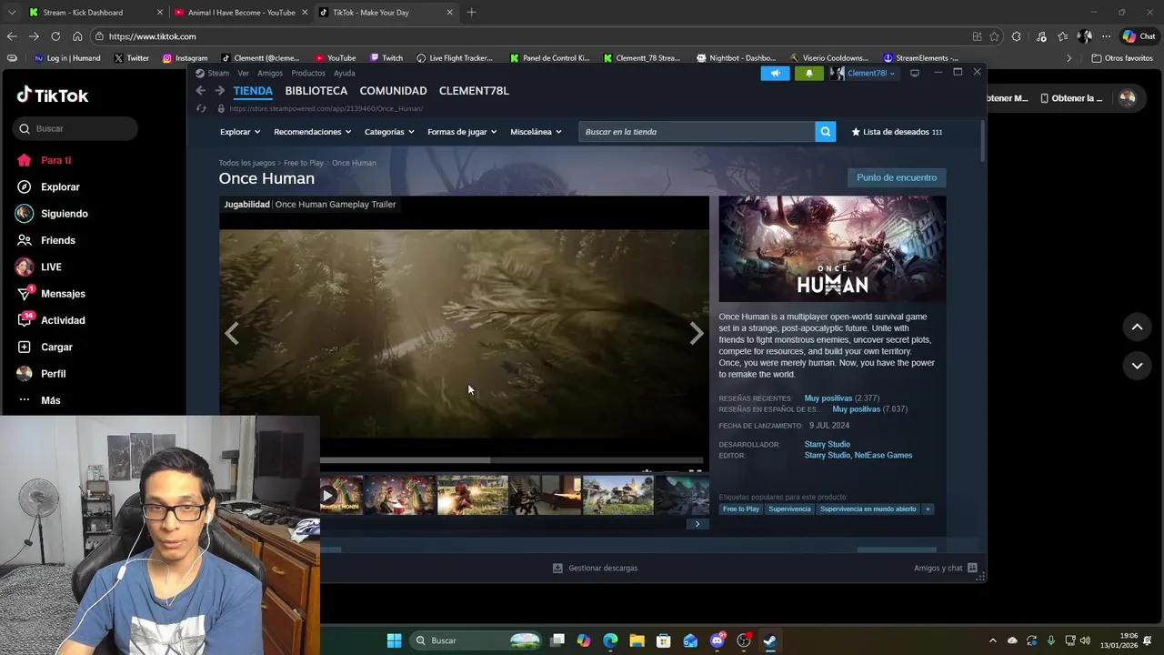
Task: Open Discord from the taskbar
Action: (717, 640)
